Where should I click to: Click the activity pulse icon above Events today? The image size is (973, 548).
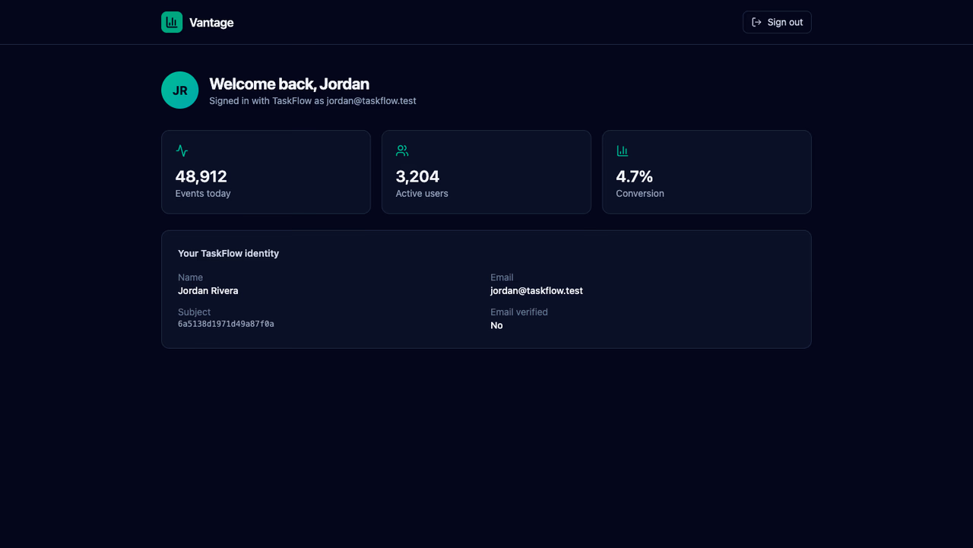click(182, 150)
